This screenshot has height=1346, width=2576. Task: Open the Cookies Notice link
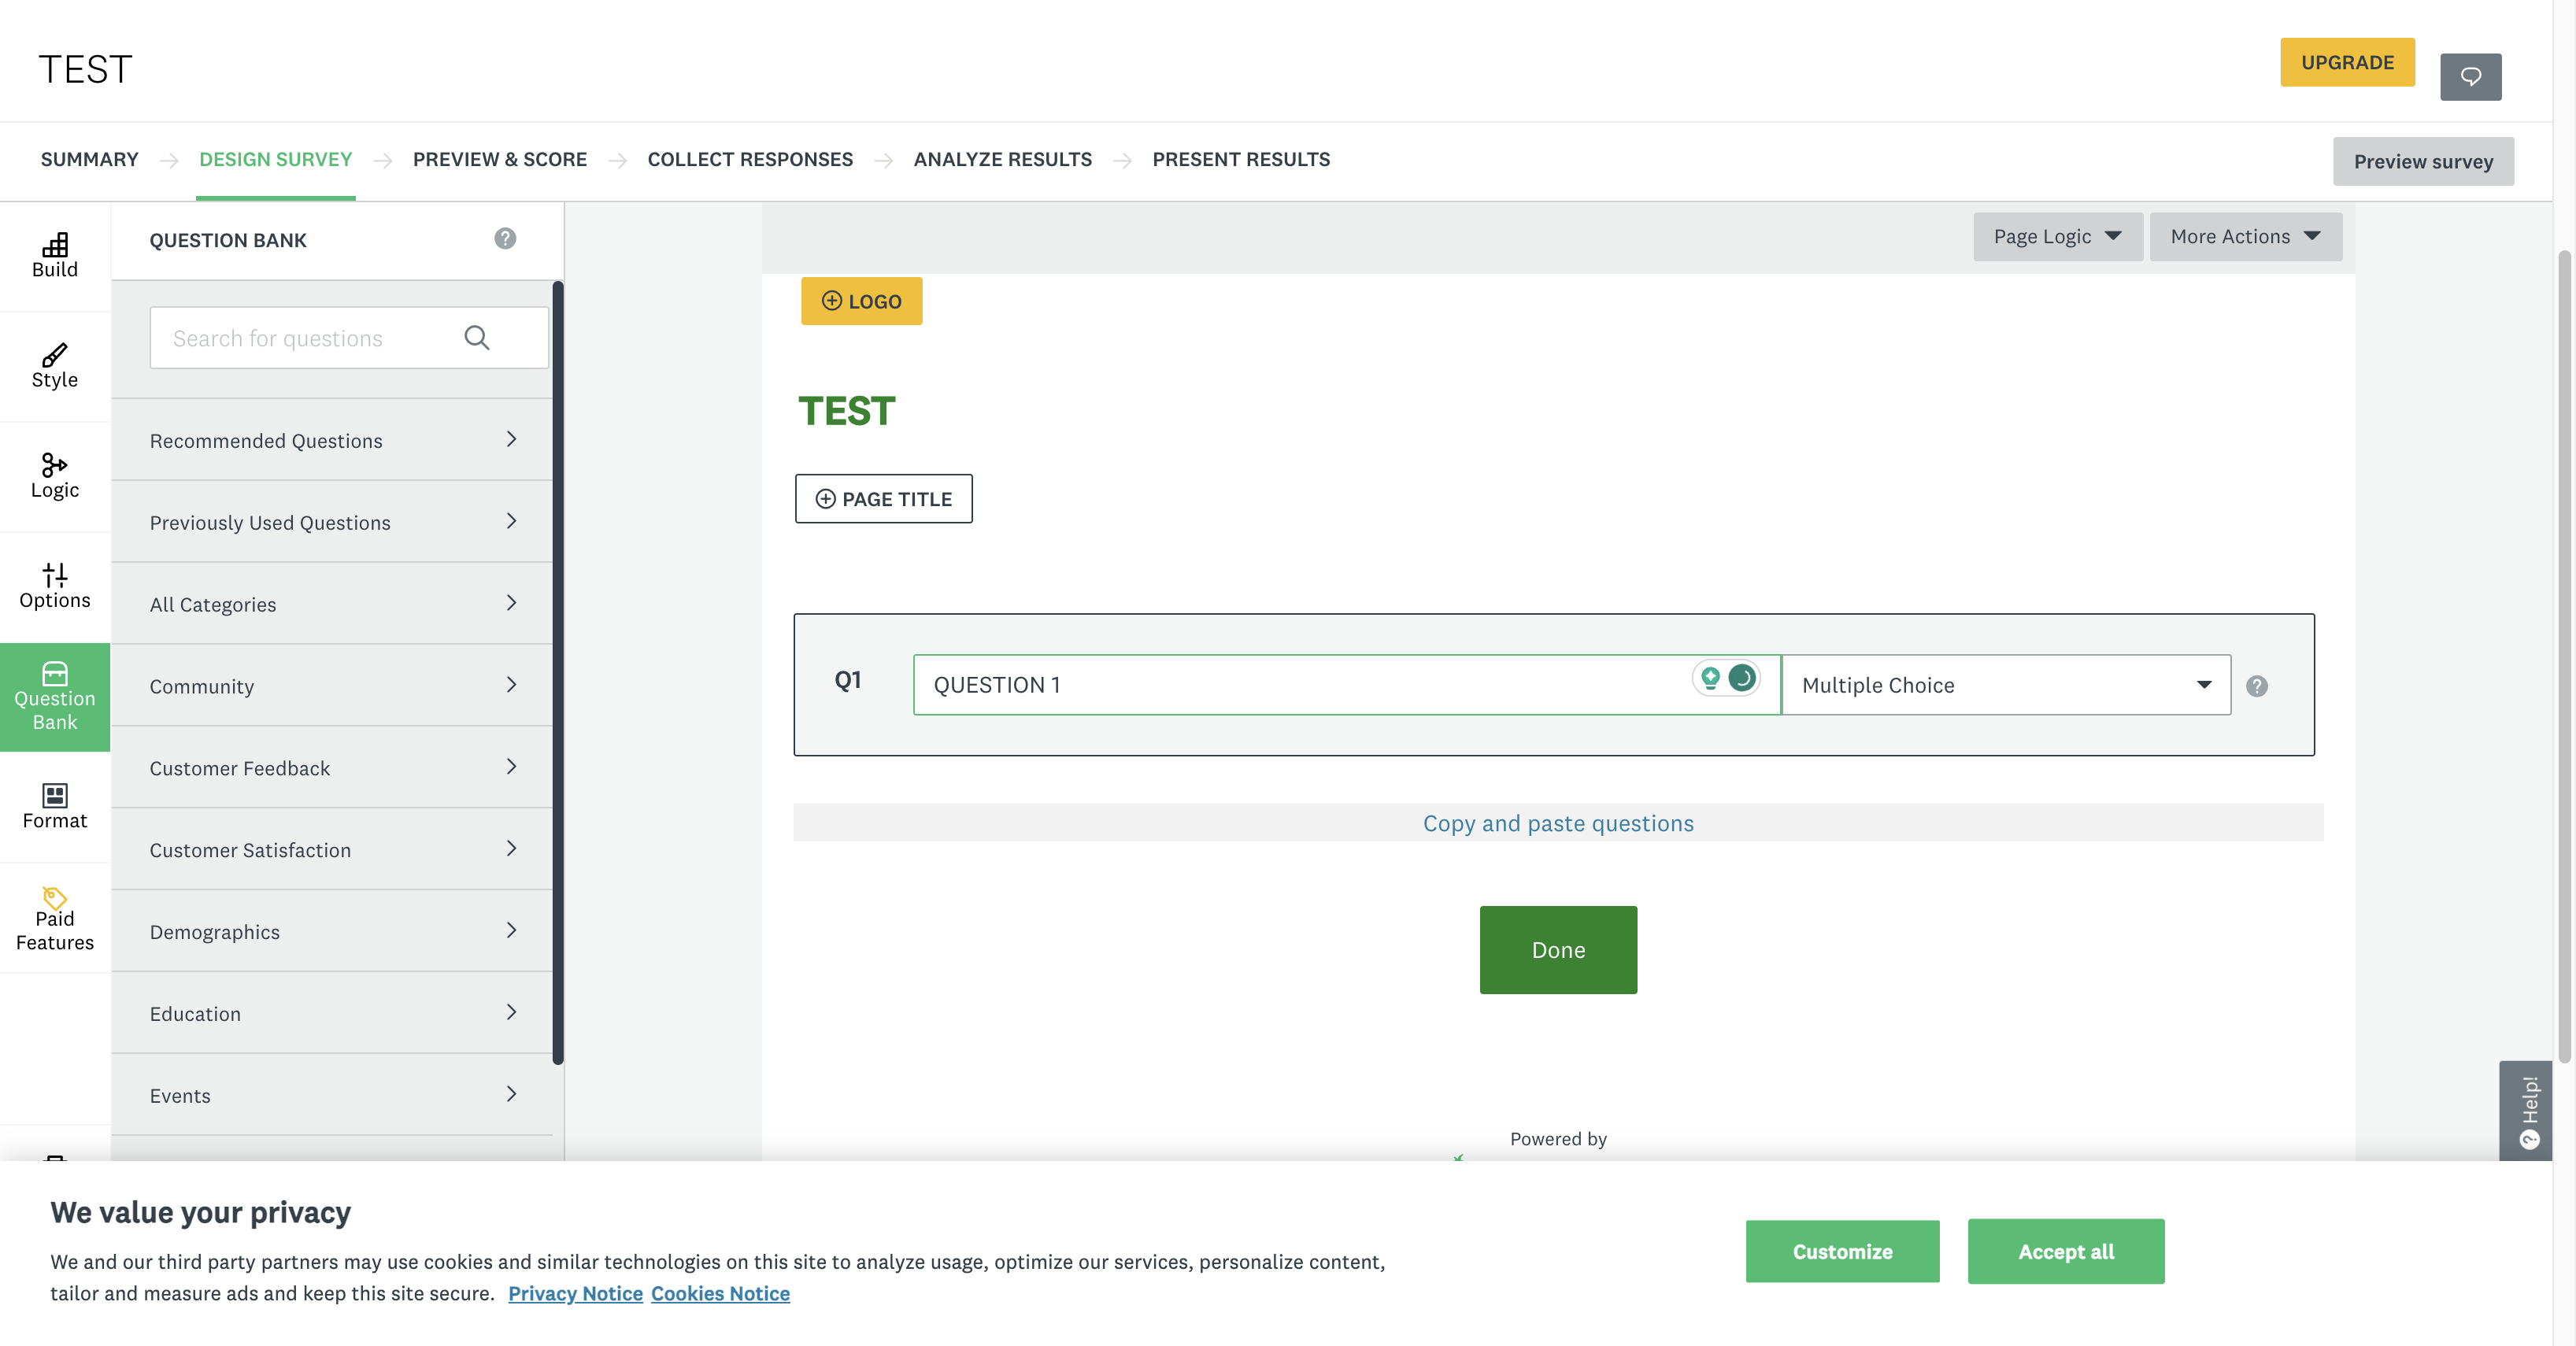click(720, 1293)
